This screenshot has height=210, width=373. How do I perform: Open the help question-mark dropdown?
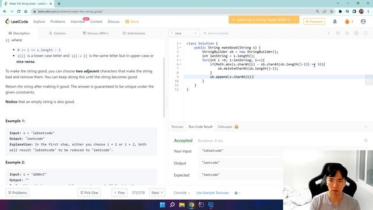tap(237, 192)
